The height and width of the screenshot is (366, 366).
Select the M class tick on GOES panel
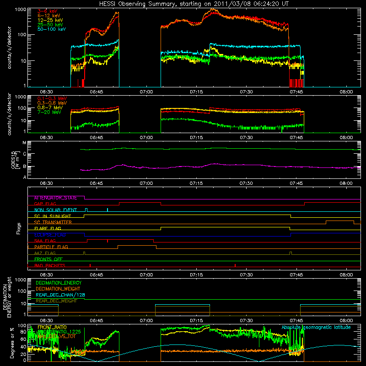tap(24, 143)
